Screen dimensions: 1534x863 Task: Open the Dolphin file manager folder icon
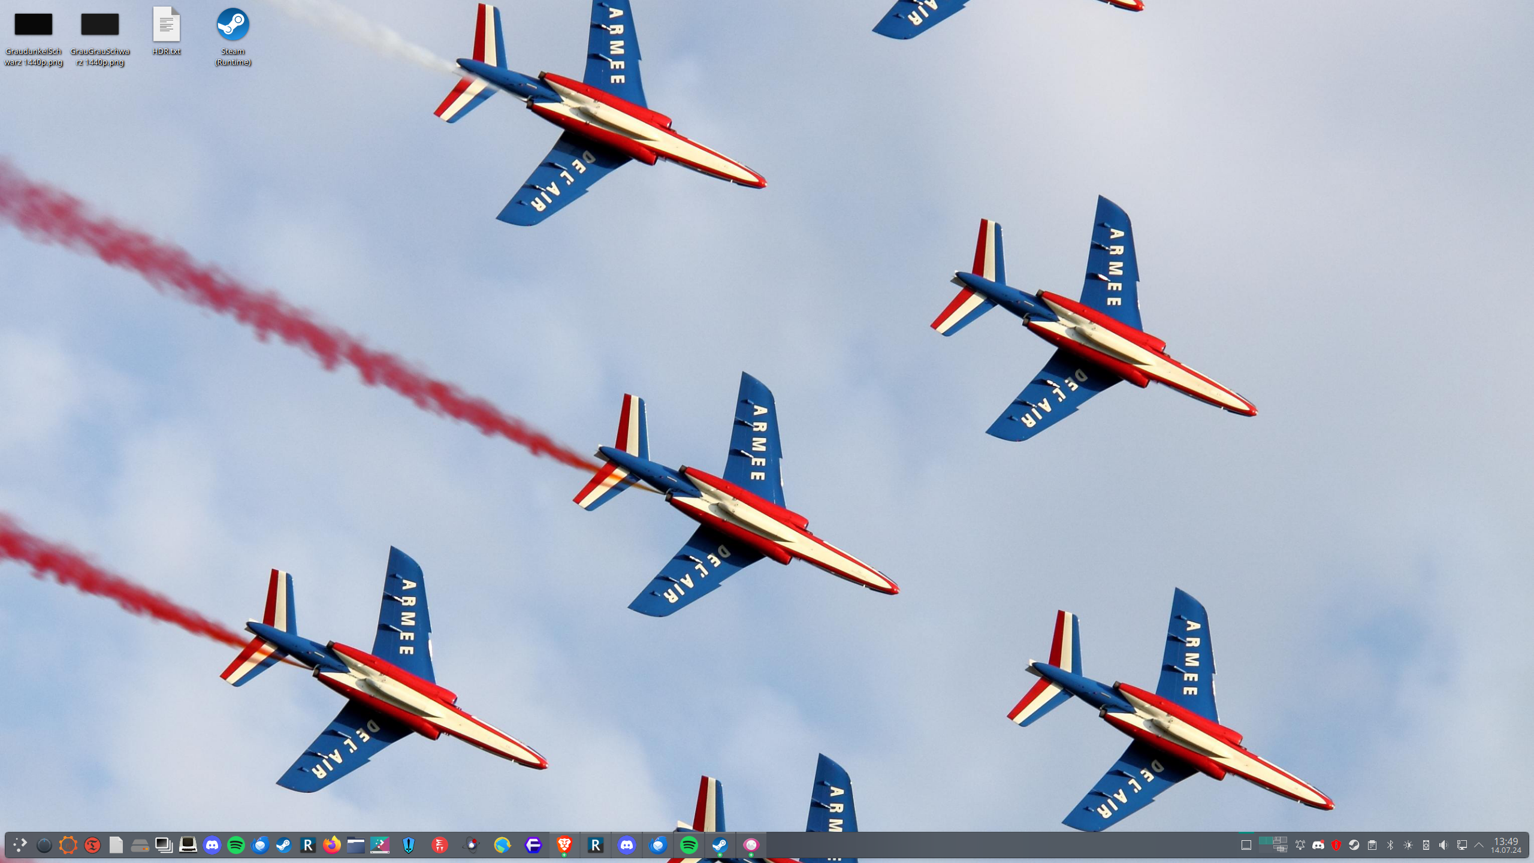355,845
